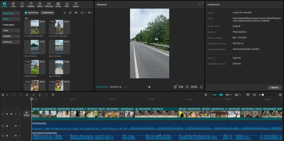Image resolution: width=284 pixels, height=141 pixels.
Task: Click the Upravit button in details panel
Action: click(x=274, y=88)
